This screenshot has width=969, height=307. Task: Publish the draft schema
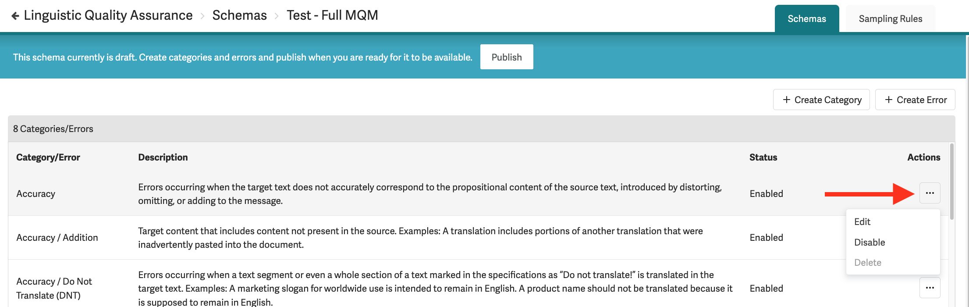coord(506,57)
